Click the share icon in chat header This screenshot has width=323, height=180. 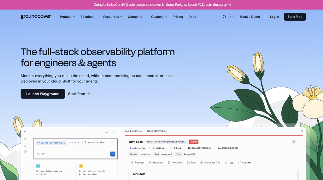tap(113, 132)
